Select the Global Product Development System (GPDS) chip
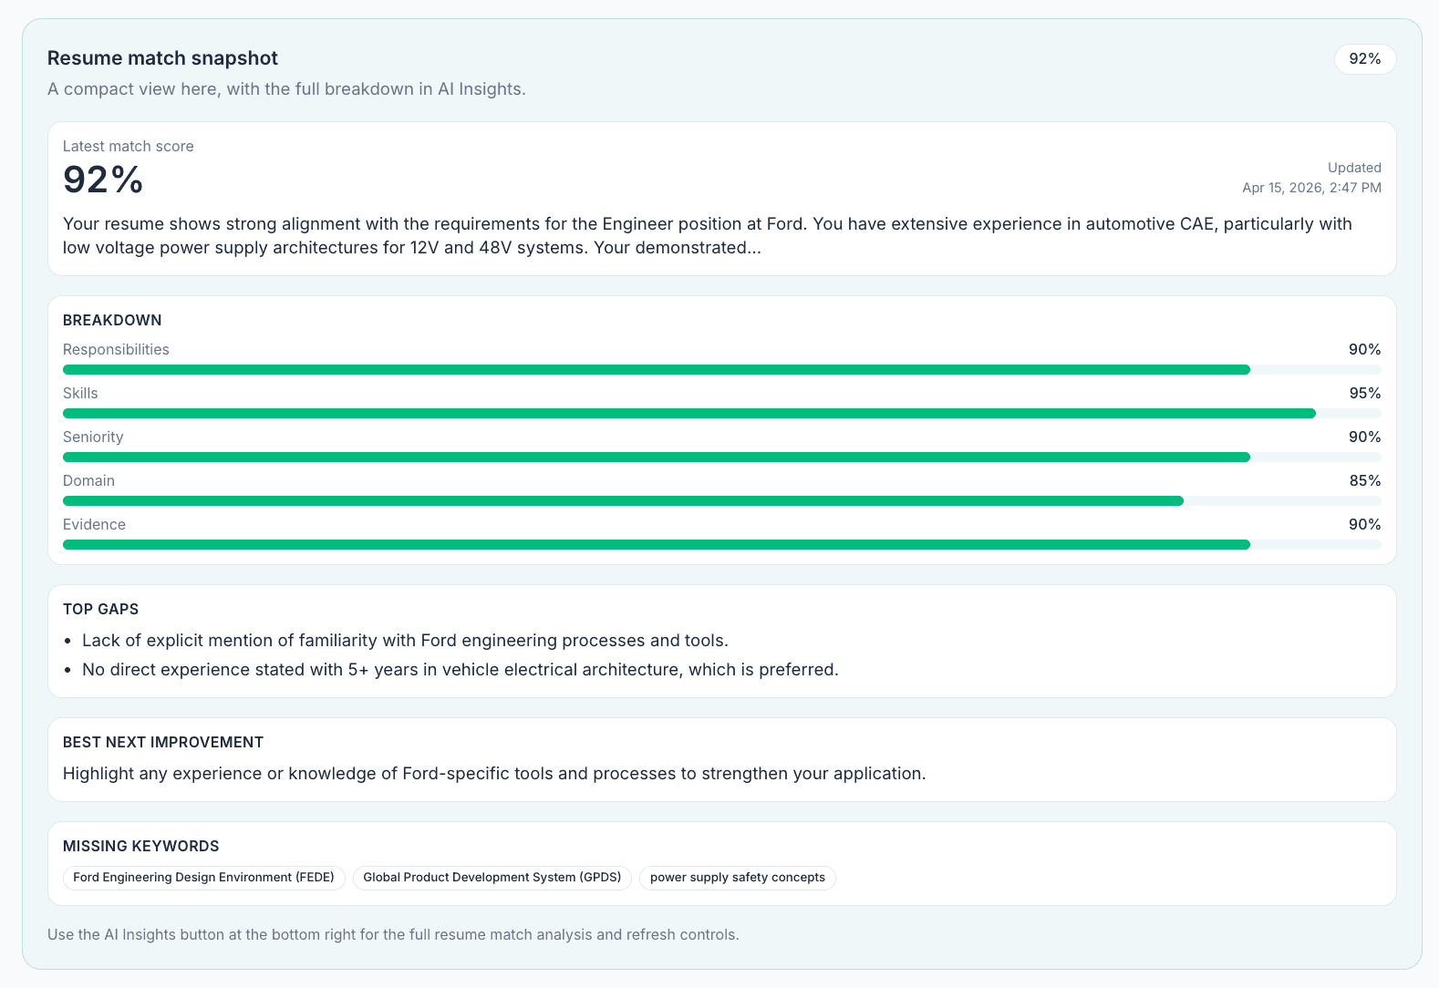The image size is (1439, 988). click(492, 877)
